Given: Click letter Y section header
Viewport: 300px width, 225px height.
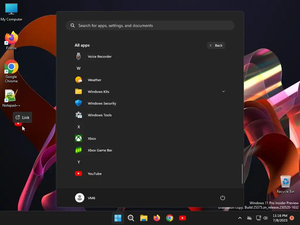Looking at the screenshot, I should tap(79, 162).
